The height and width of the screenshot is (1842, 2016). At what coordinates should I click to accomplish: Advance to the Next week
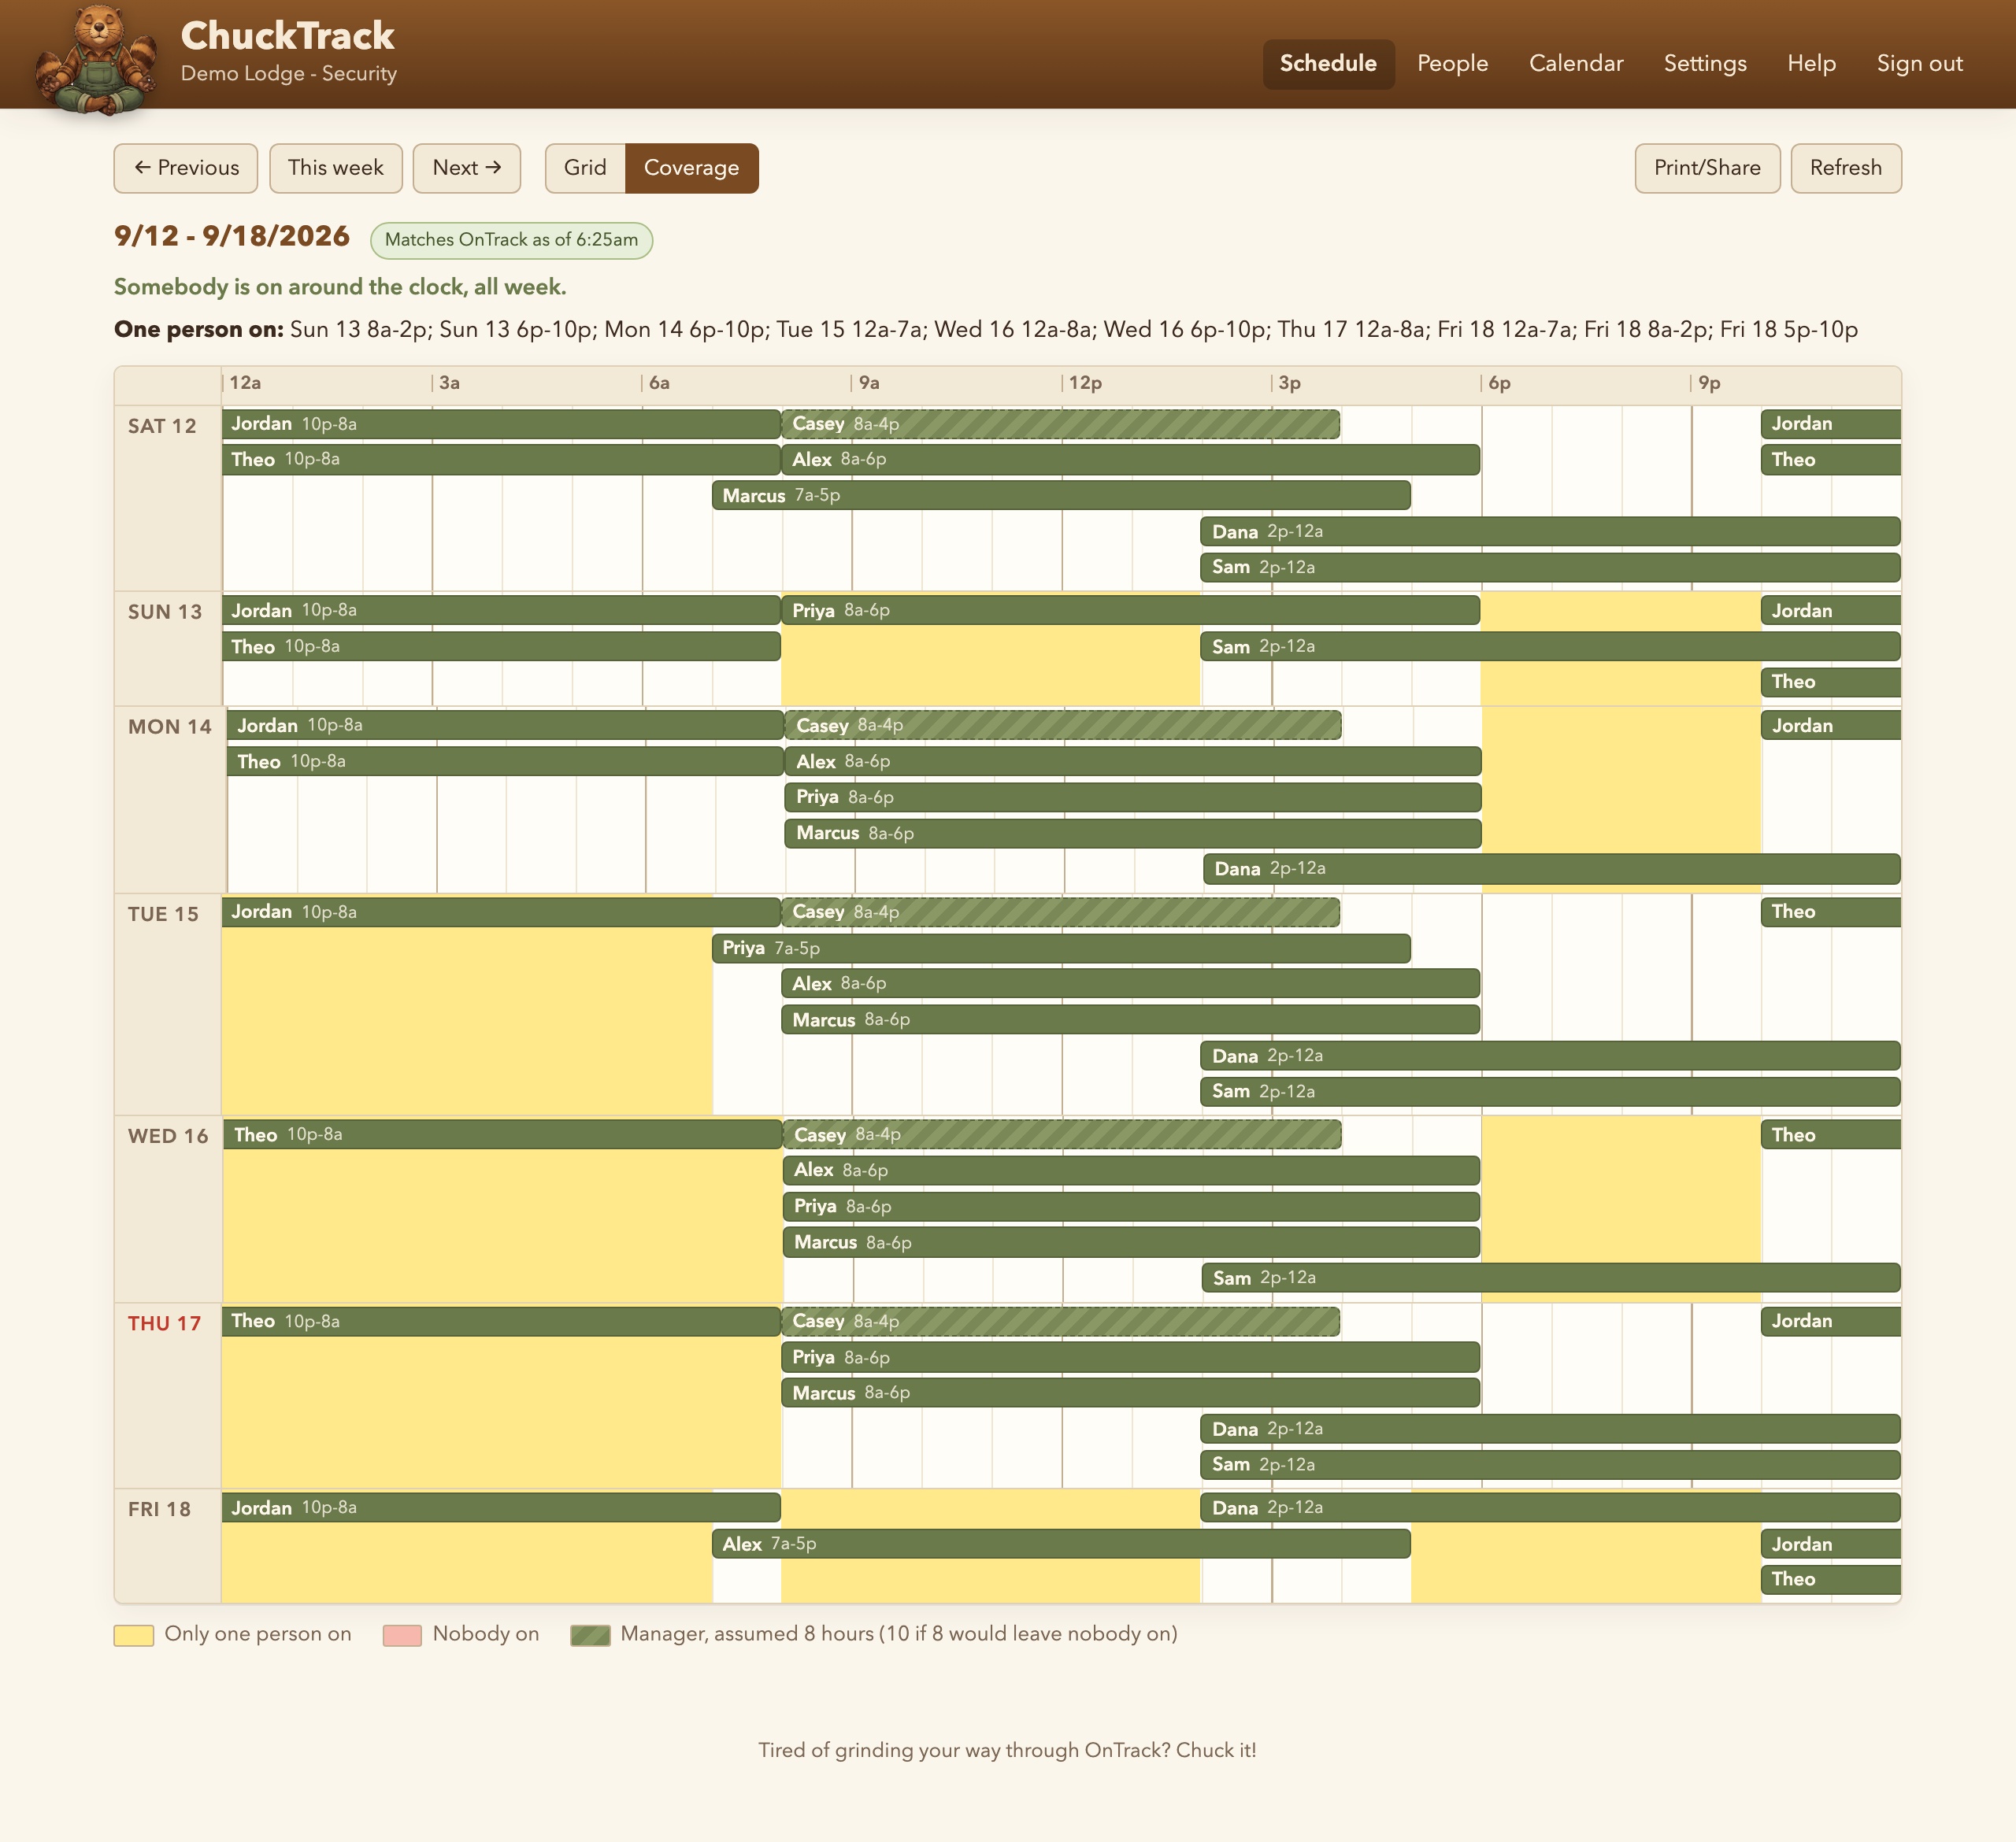(x=467, y=168)
